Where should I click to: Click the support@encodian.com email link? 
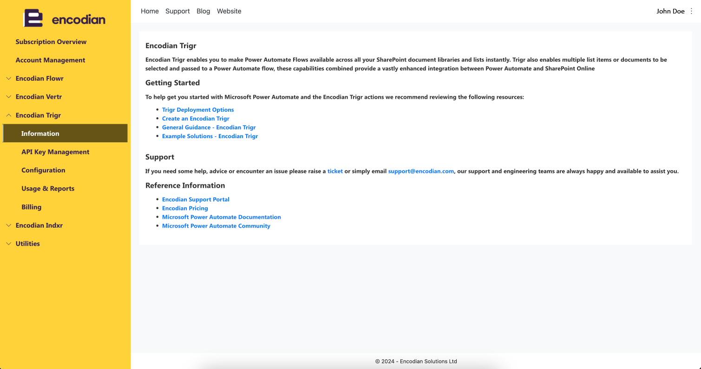tap(421, 171)
